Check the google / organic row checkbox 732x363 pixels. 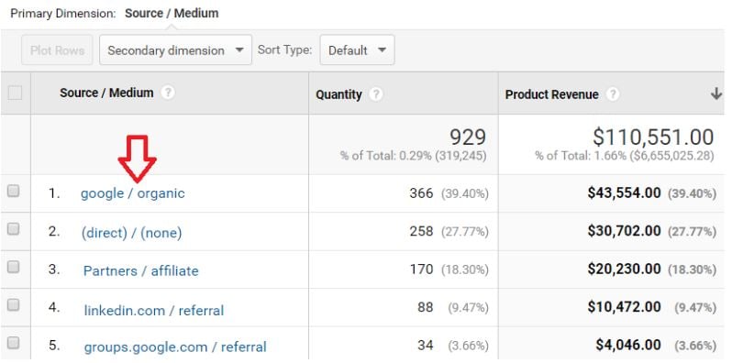coord(14,191)
